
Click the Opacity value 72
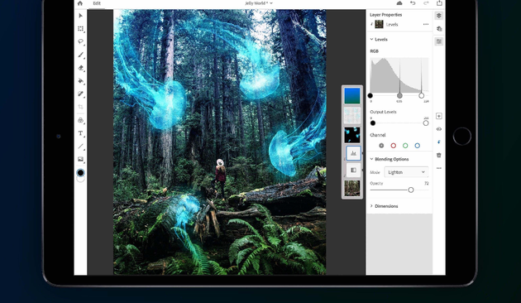pyautogui.click(x=426, y=183)
